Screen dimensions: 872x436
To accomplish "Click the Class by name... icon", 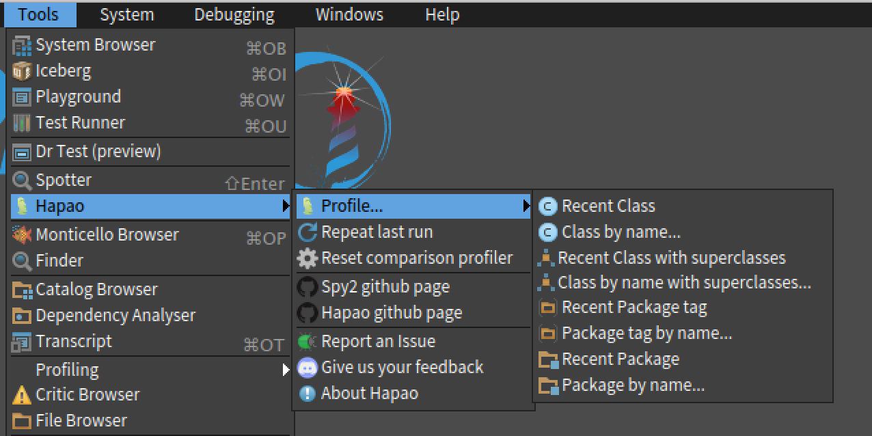I will 548,232.
